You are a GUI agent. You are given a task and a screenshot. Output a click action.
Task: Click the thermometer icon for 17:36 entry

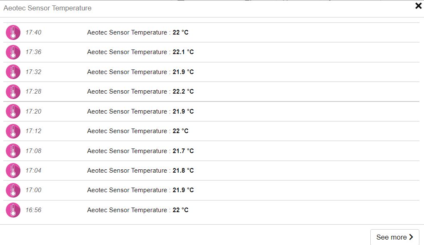pyautogui.click(x=13, y=52)
